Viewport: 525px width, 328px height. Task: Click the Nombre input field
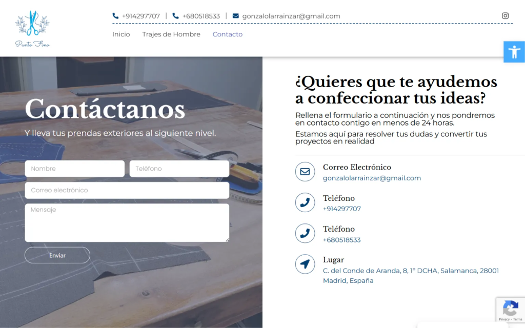(74, 168)
